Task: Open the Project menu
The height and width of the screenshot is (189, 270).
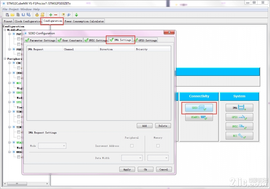Action: tap(14, 9)
